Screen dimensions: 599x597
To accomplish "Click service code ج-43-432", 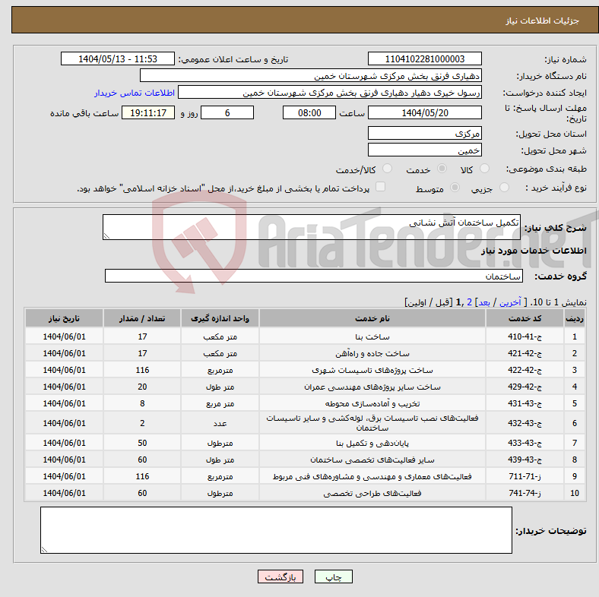I will [x=525, y=423].
